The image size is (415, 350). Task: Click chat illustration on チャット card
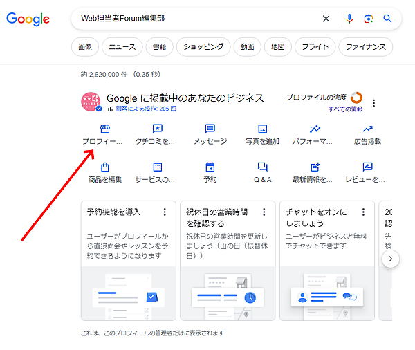[x=327, y=293]
